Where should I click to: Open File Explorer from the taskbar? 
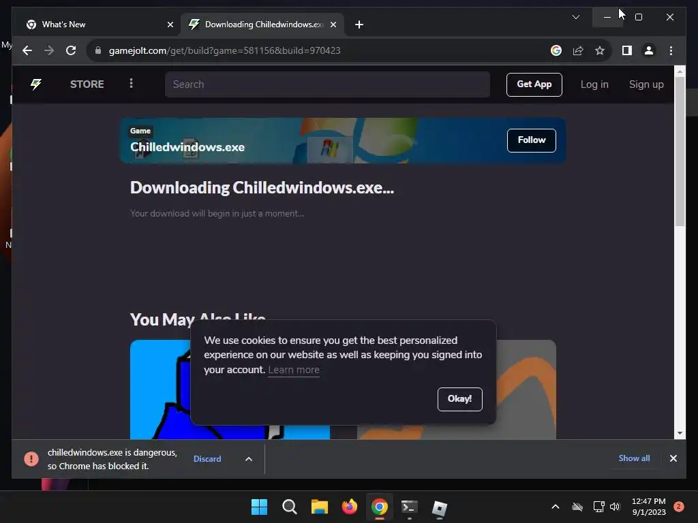point(319,507)
